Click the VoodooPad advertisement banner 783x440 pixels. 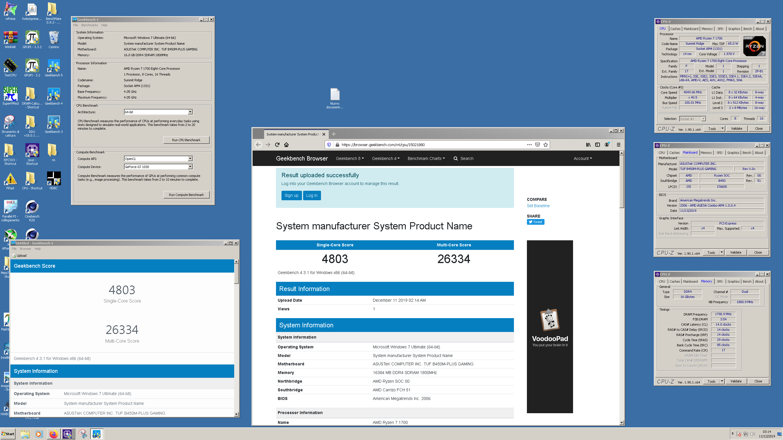click(x=550, y=327)
